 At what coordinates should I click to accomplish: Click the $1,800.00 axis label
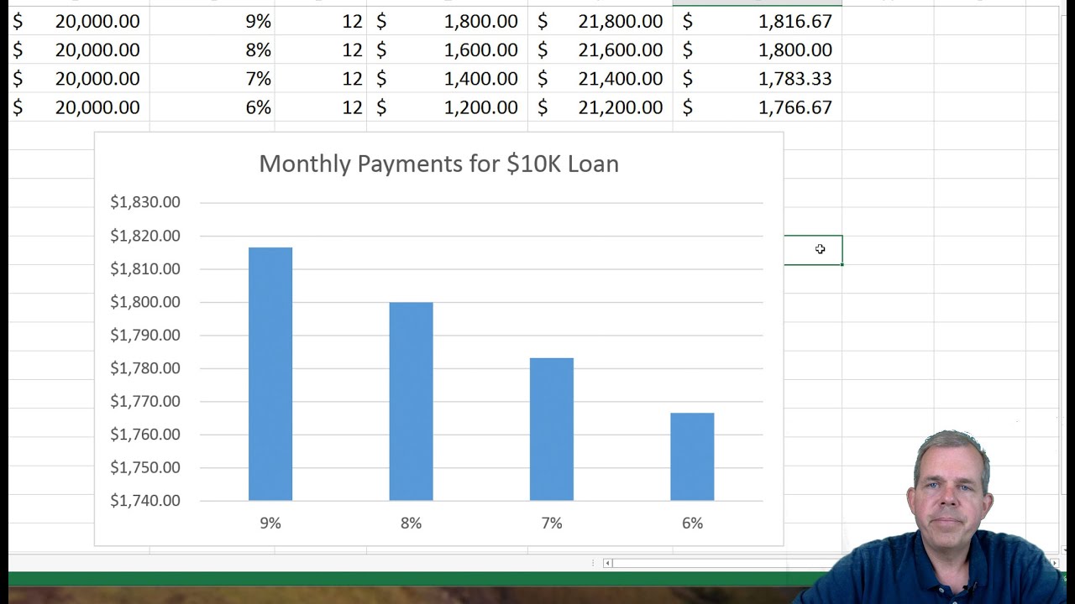tap(145, 302)
